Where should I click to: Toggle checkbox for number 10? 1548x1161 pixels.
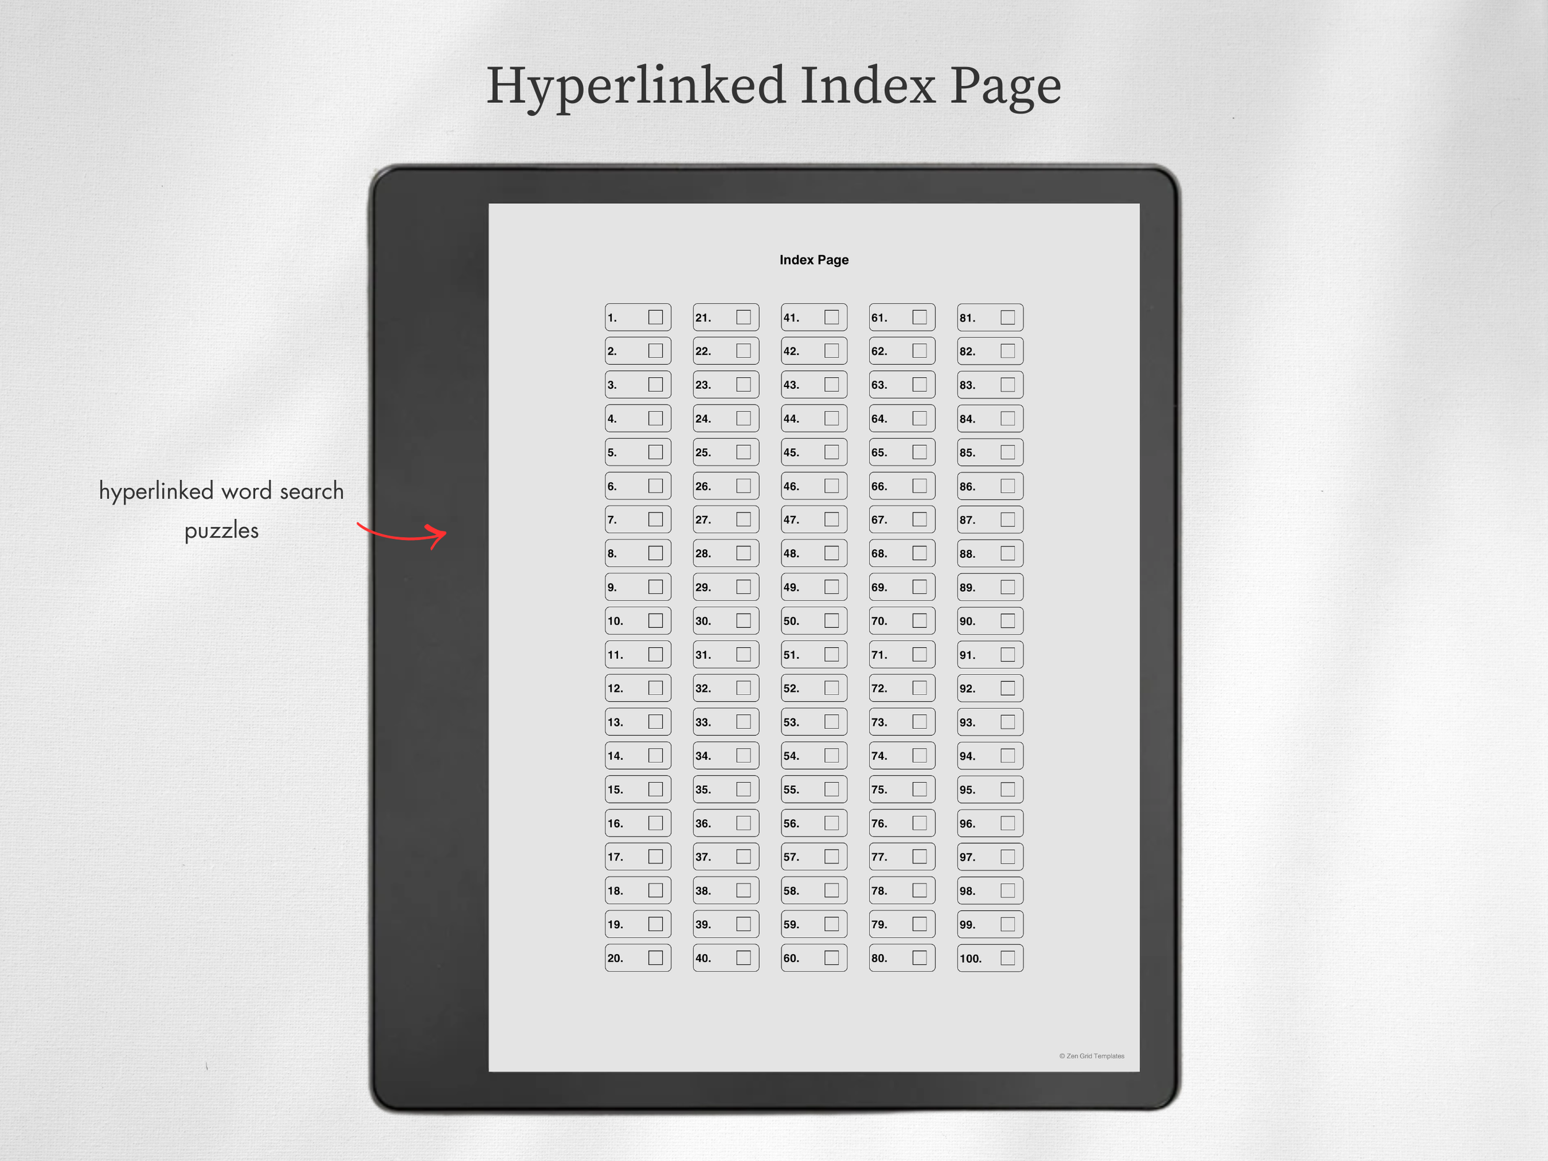pyautogui.click(x=655, y=620)
